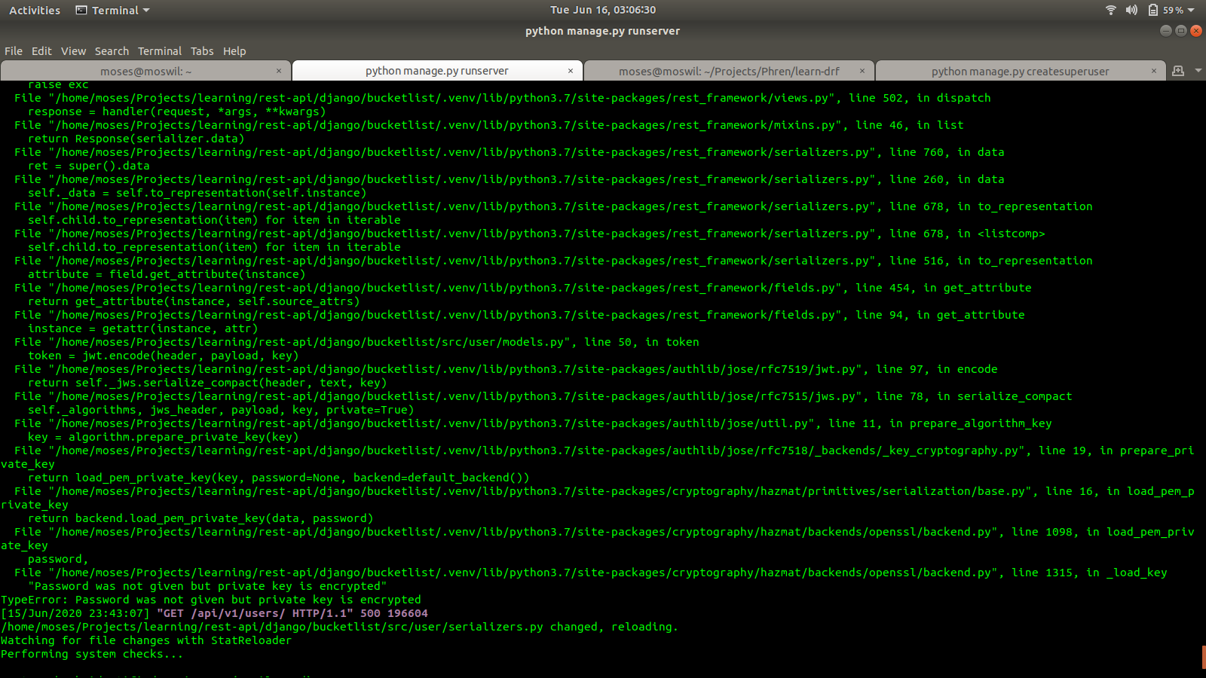This screenshot has height=678, width=1206.
Task: Switch to the moses@moswil home tab
Action: [147, 70]
